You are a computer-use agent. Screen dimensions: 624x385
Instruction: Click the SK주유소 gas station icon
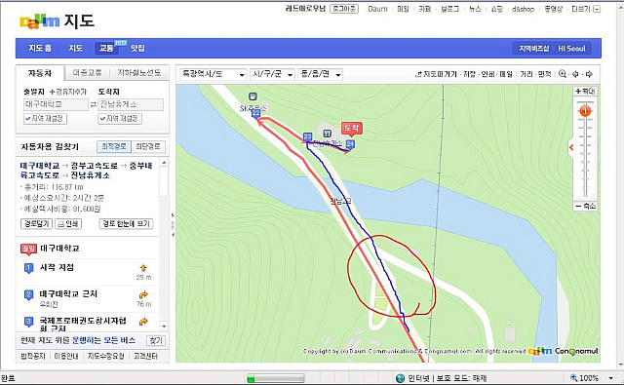pos(253,96)
